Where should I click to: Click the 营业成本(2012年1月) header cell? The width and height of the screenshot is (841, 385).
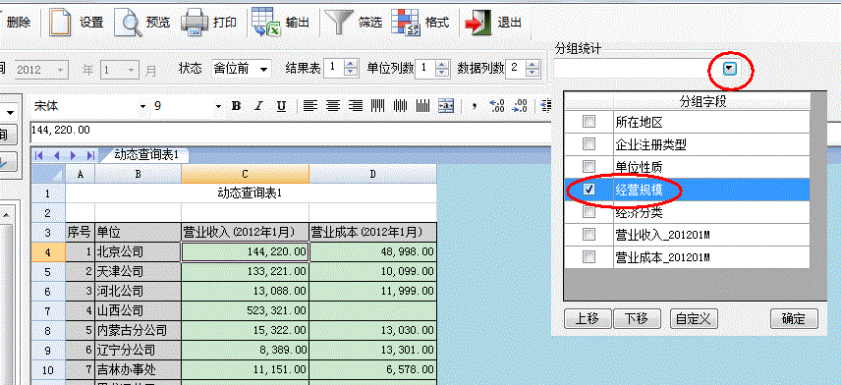[x=372, y=232]
